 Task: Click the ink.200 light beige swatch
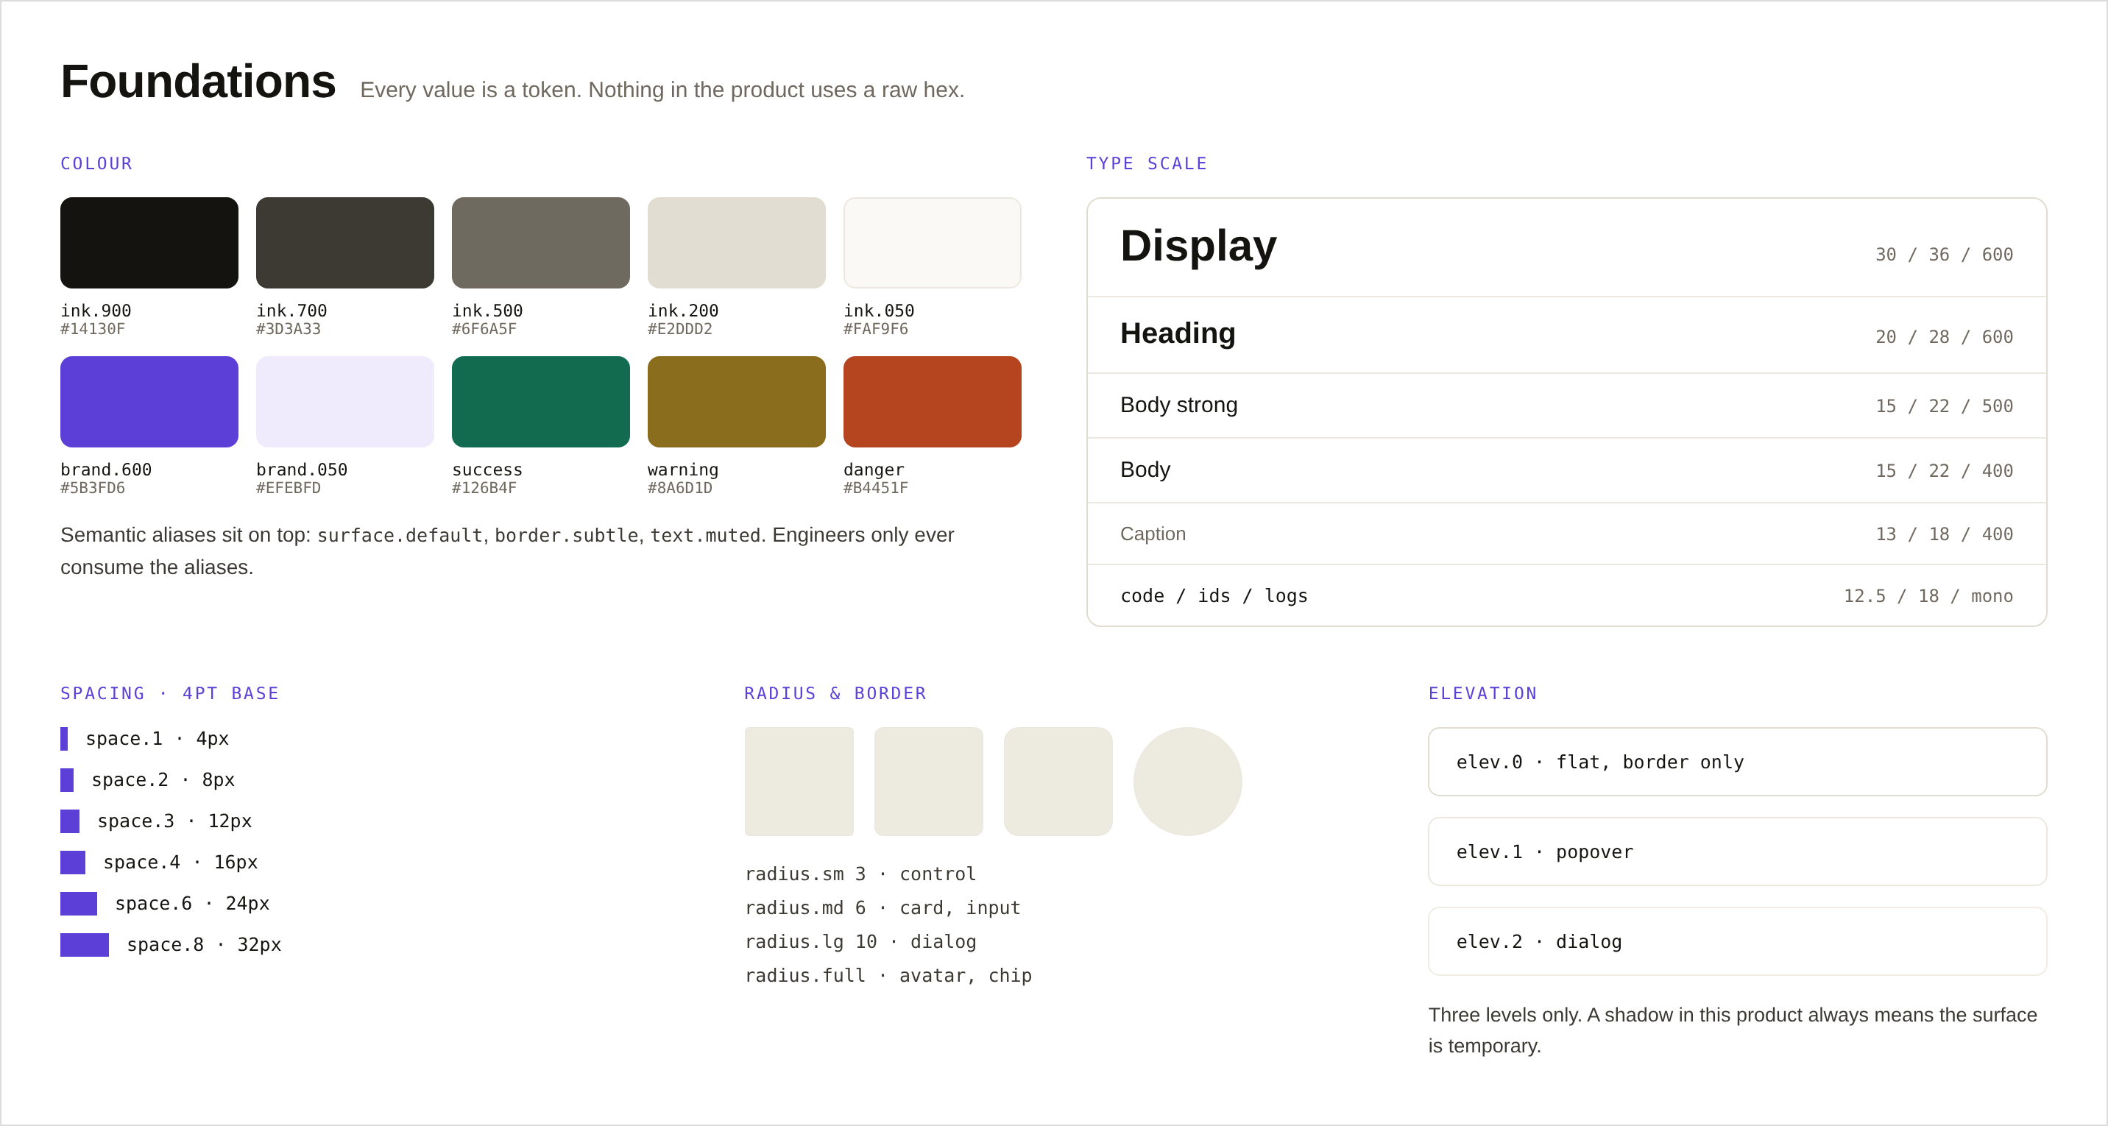[x=737, y=242]
